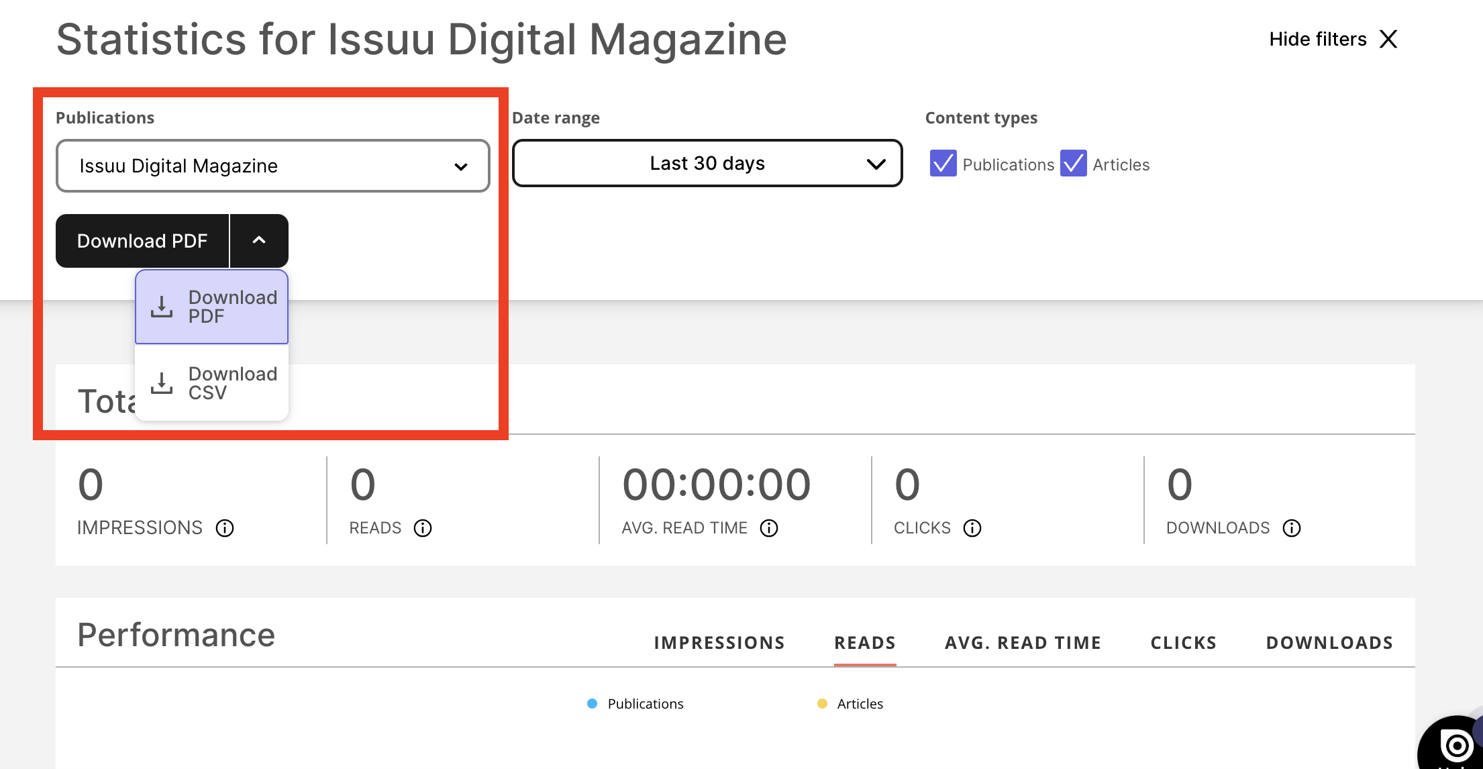Toggle the Publications content type checkbox
This screenshot has width=1483, height=769.
(943, 164)
